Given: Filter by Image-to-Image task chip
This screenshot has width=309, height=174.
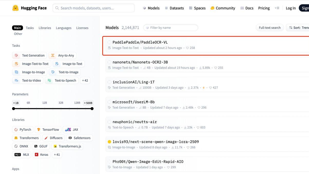Looking at the screenshot, I should coord(30,72).
